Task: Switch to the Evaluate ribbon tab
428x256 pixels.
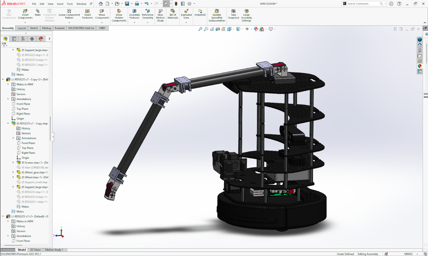Action: coord(60,28)
